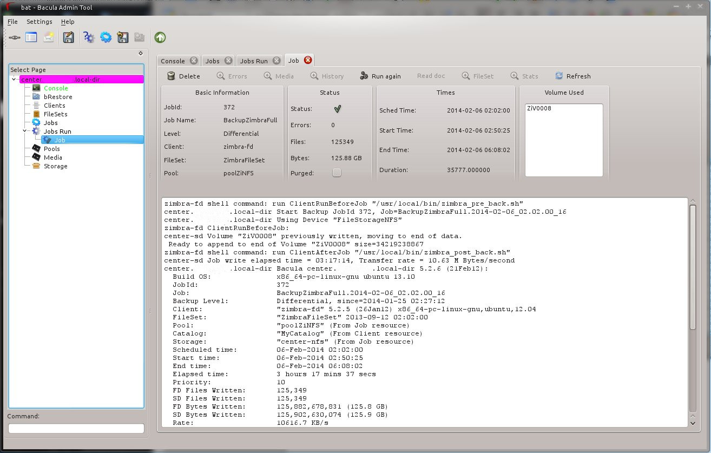The image size is (711, 453).
Task: Select the Console terminal icon in tree
Action: pyautogui.click(x=36, y=88)
